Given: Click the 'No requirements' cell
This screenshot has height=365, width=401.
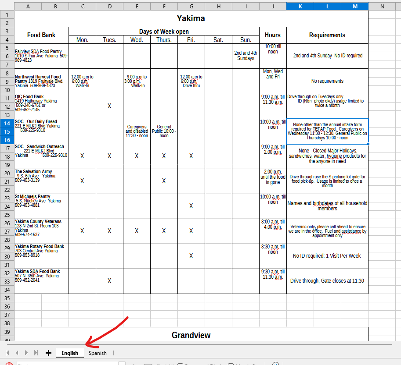Looking at the screenshot, I should click(327, 81).
